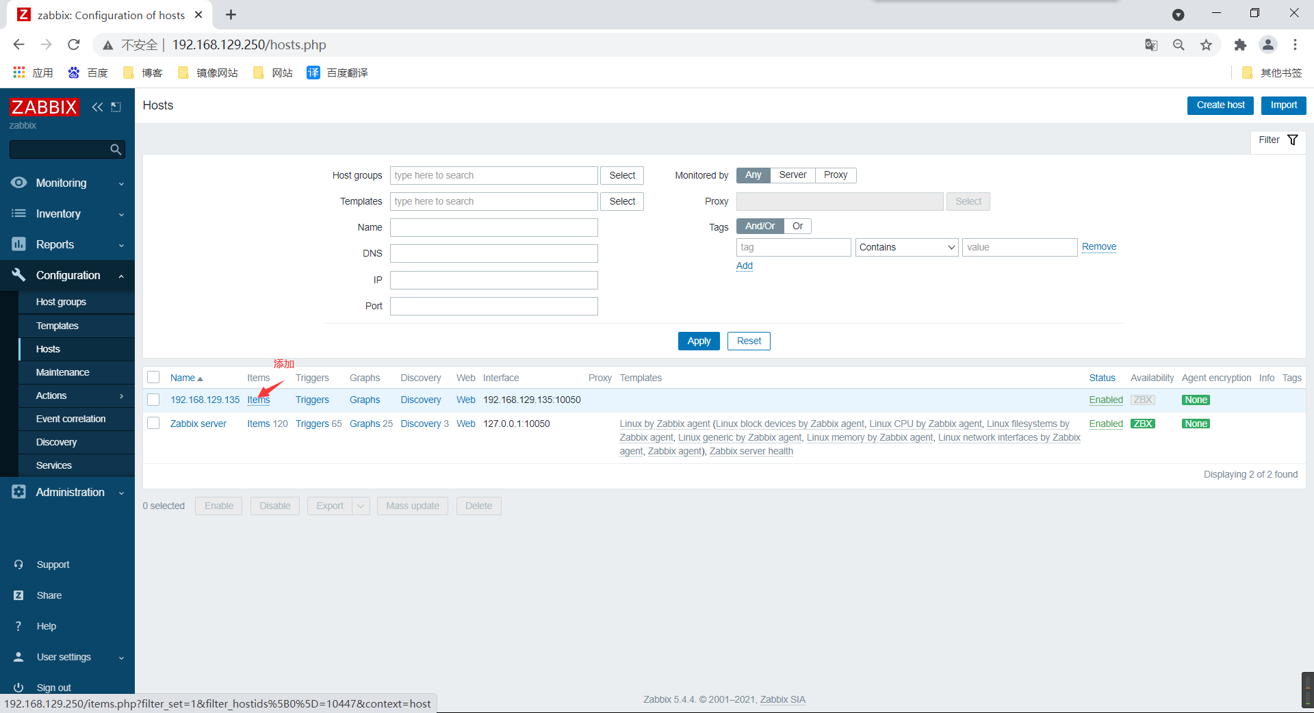This screenshot has height=713, width=1314.
Task: Click the Share Z icon
Action: (x=18, y=595)
